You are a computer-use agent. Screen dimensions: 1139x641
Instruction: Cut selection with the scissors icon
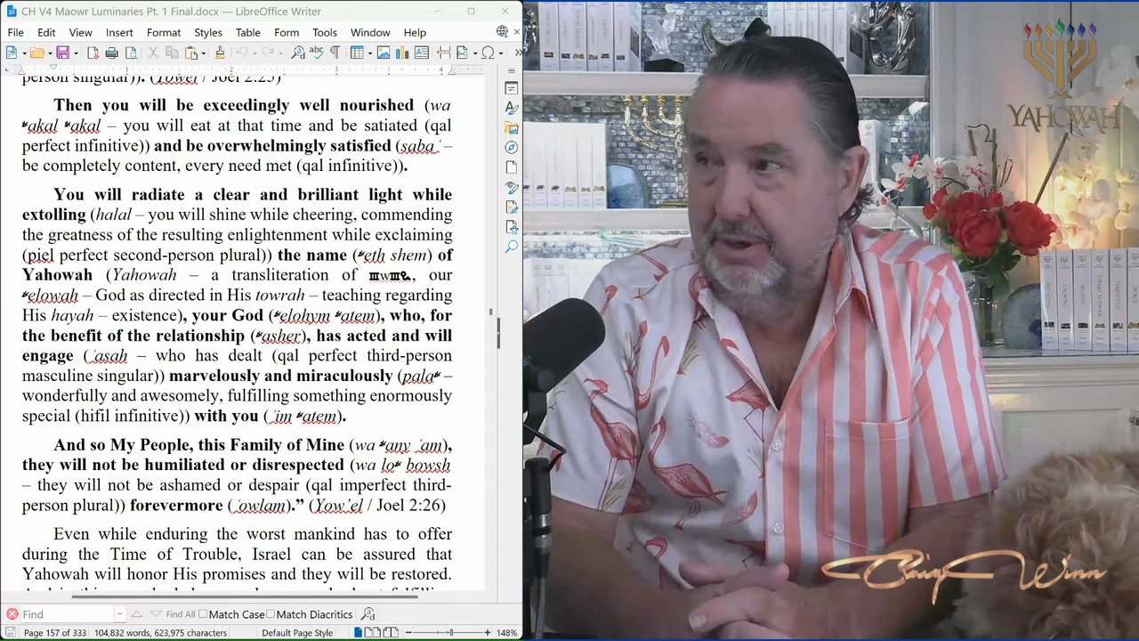153,53
